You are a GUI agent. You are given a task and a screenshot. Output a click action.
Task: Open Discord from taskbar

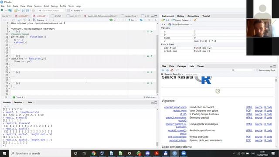(147, 153)
